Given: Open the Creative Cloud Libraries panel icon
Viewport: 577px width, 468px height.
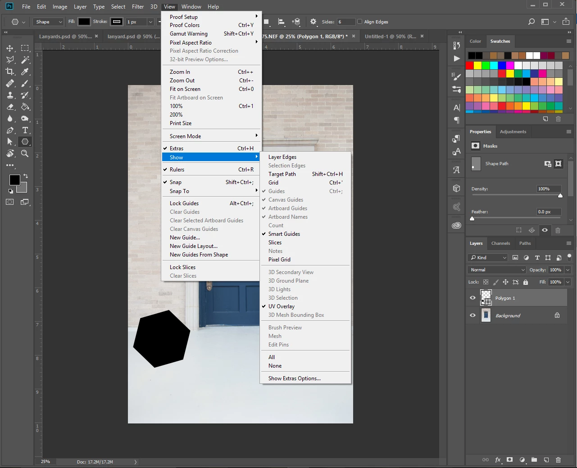Looking at the screenshot, I should click(x=456, y=225).
